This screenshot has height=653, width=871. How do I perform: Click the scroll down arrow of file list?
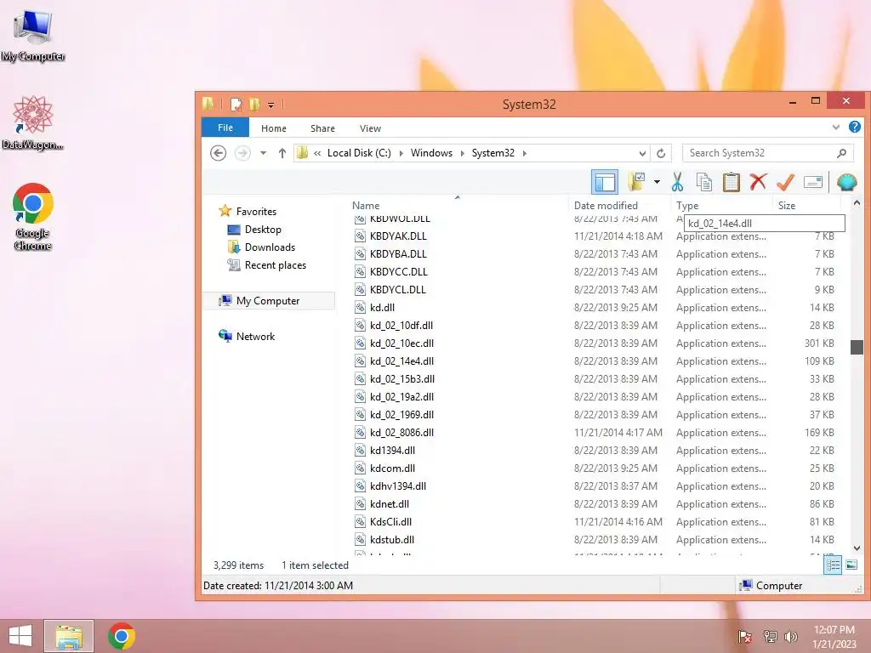(857, 548)
